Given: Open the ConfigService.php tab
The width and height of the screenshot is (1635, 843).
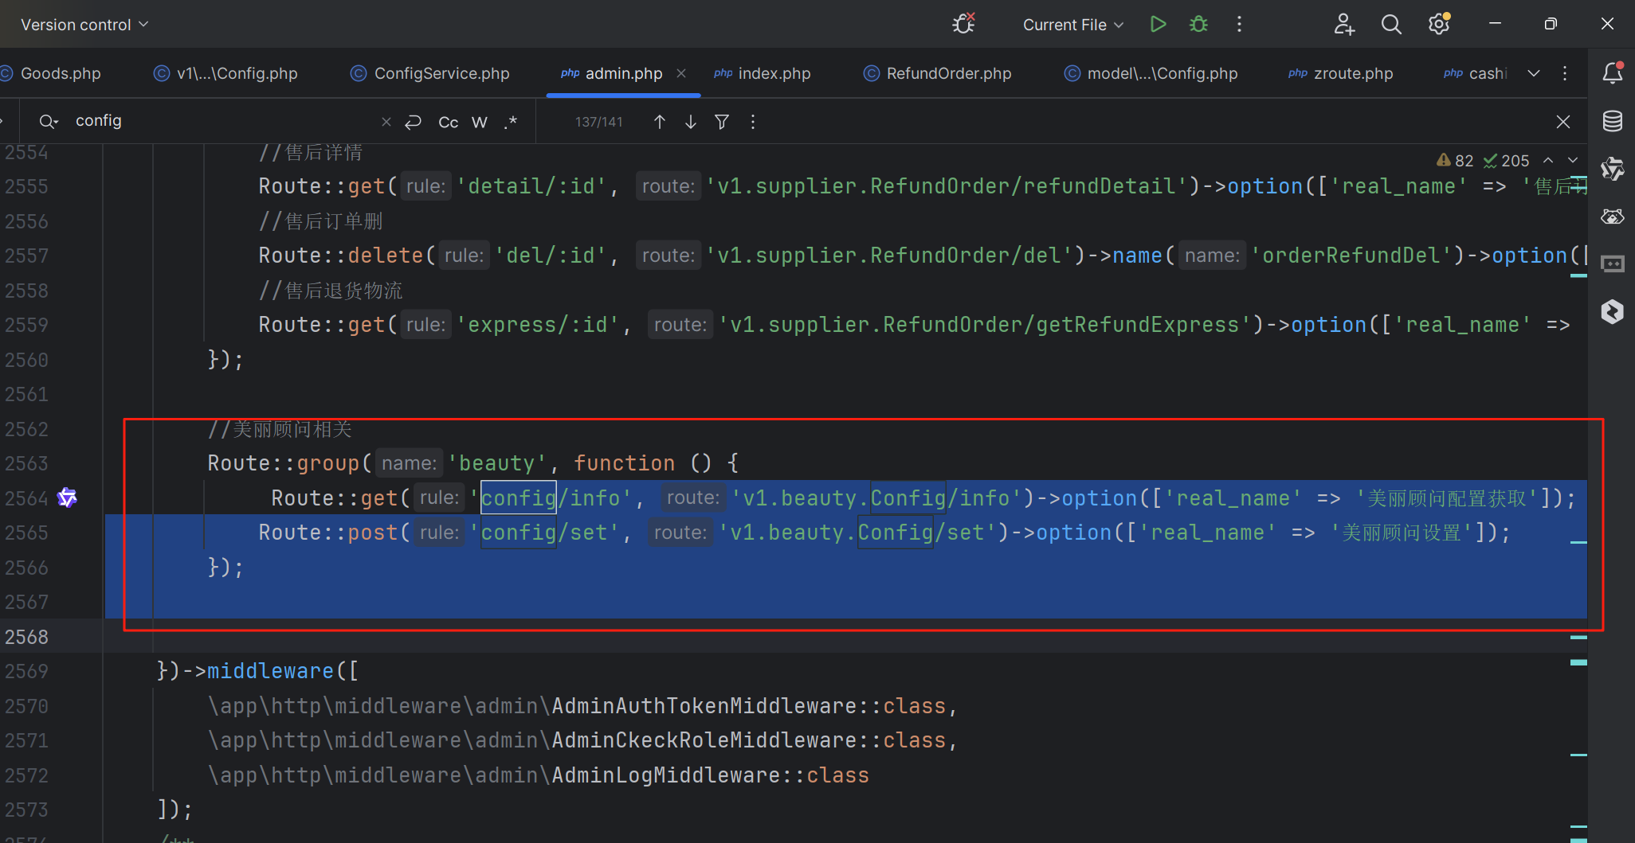Looking at the screenshot, I should coord(430,73).
